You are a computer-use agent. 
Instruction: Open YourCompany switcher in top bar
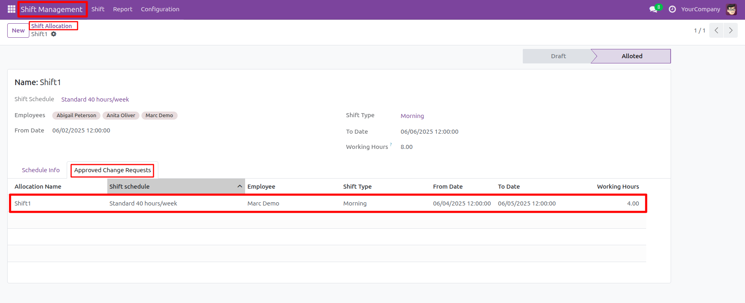point(700,9)
